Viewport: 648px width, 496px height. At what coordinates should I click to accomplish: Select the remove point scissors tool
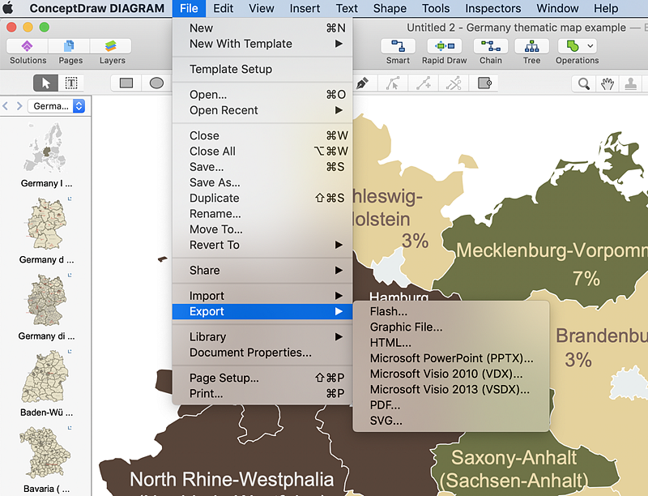[x=454, y=83]
